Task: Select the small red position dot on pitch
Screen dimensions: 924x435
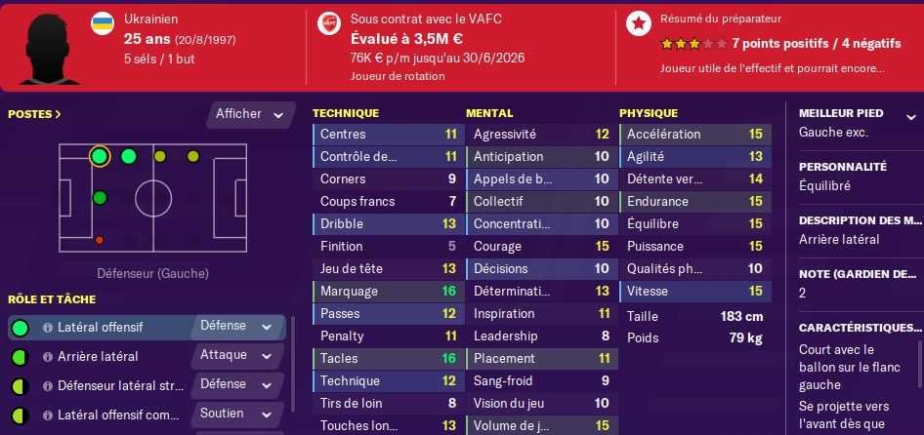Action: [99, 239]
